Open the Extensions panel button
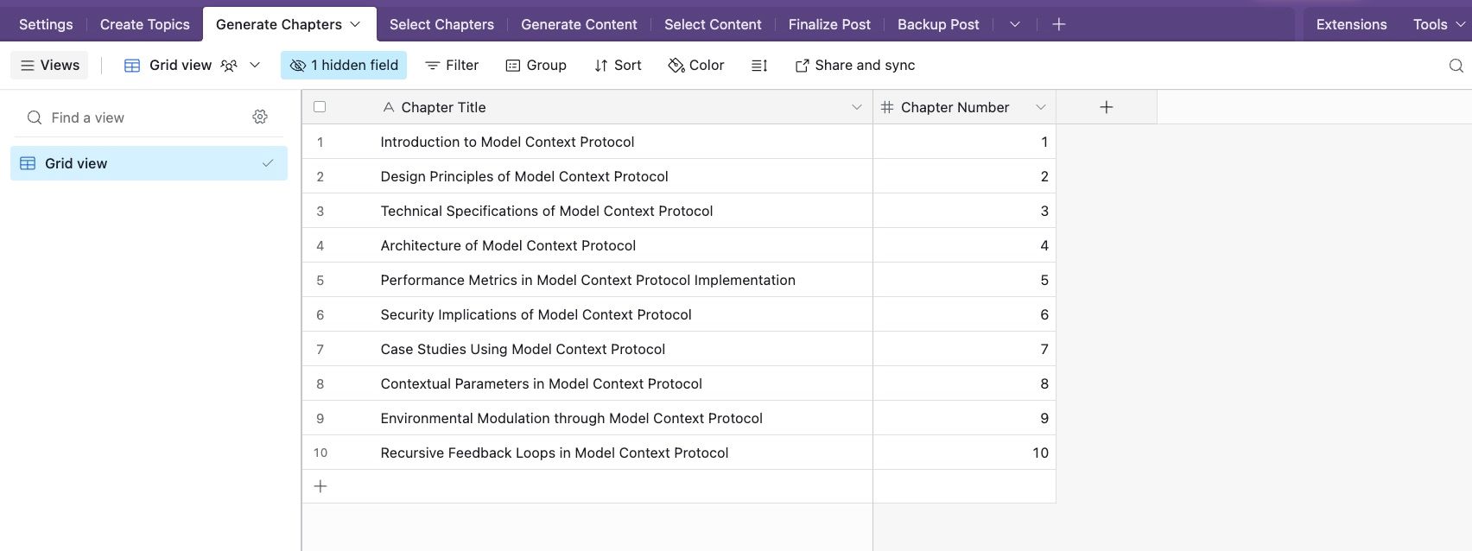Image resolution: width=1472 pixels, height=551 pixels. pyautogui.click(x=1351, y=24)
